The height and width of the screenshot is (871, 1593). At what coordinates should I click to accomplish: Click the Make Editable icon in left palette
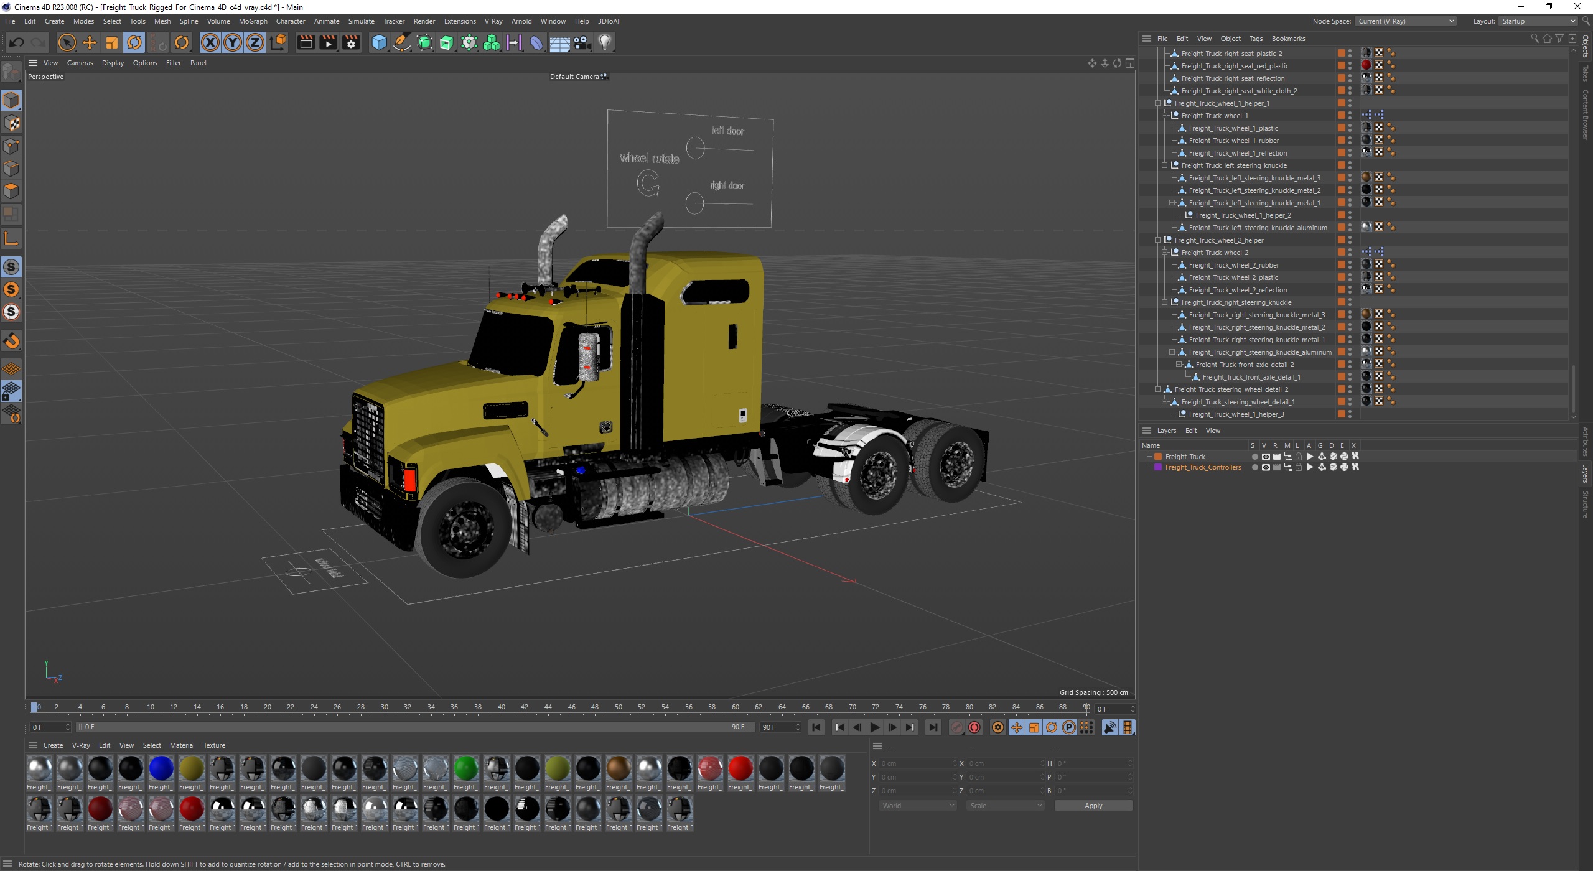pos(11,73)
